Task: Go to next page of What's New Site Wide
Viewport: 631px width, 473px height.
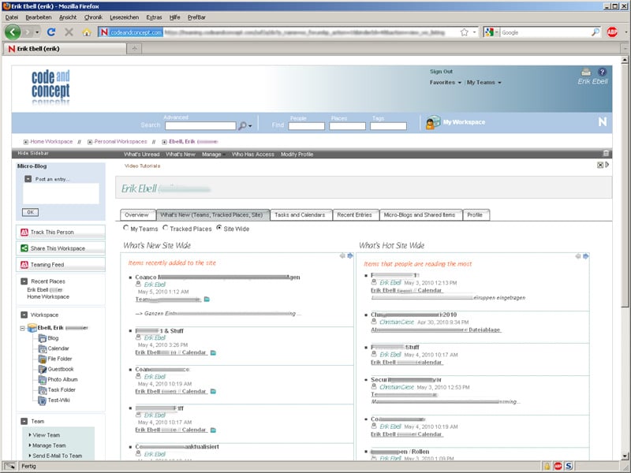Action: (350, 255)
